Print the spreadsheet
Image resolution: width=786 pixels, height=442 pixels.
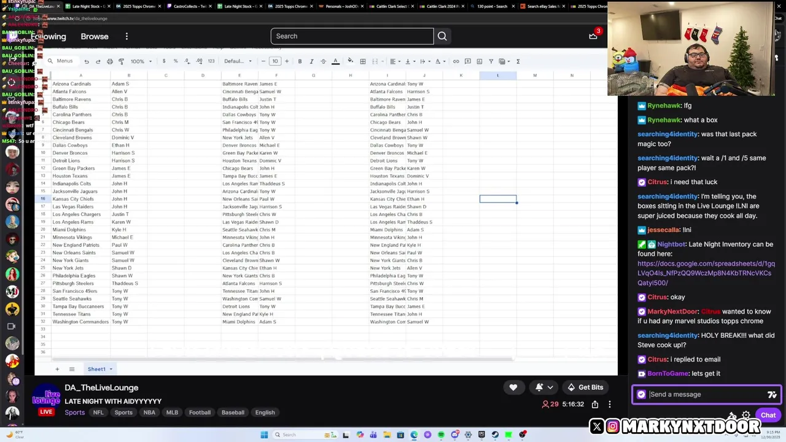[x=109, y=61]
